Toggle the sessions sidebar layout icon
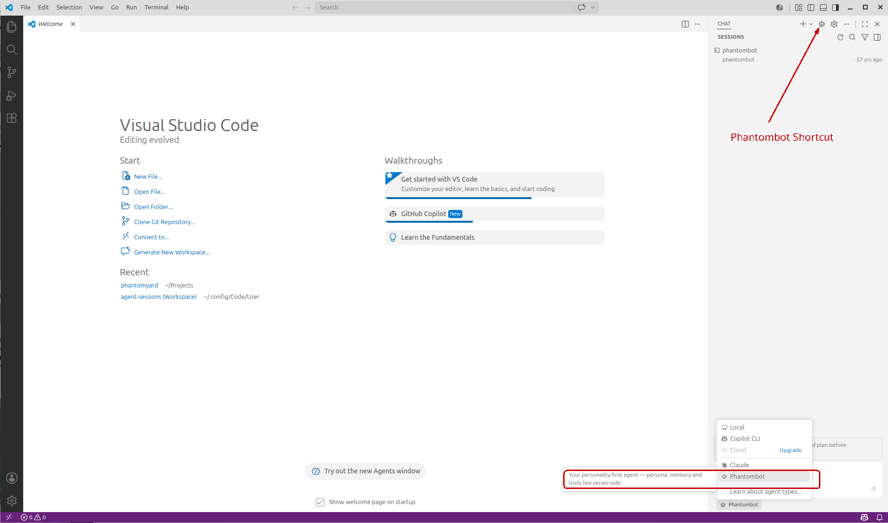 [877, 37]
